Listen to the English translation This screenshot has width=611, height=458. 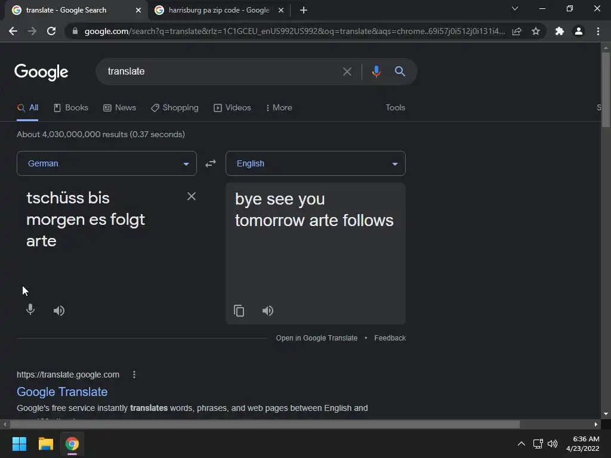(x=268, y=310)
